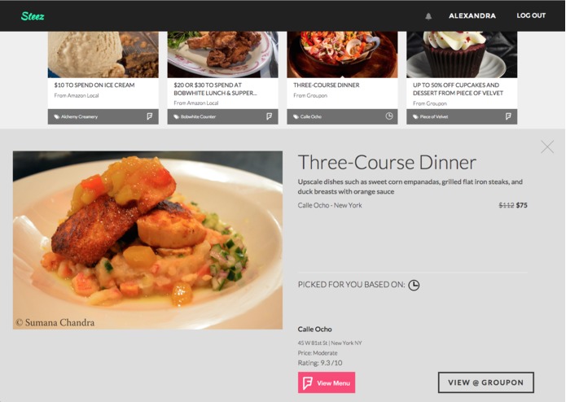Click tag icon next to Alchemy Creamery
566x402 pixels.
(57, 117)
